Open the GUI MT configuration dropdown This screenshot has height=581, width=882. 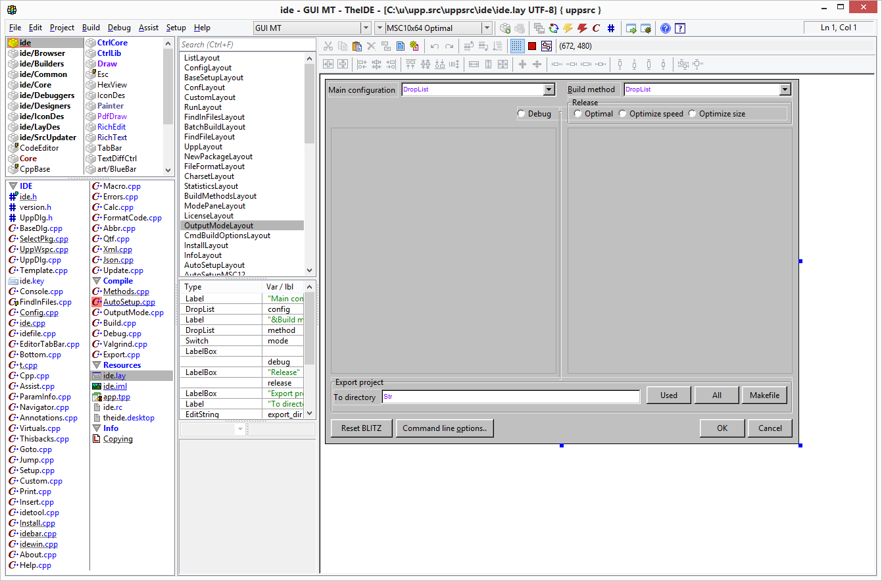pos(366,28)
